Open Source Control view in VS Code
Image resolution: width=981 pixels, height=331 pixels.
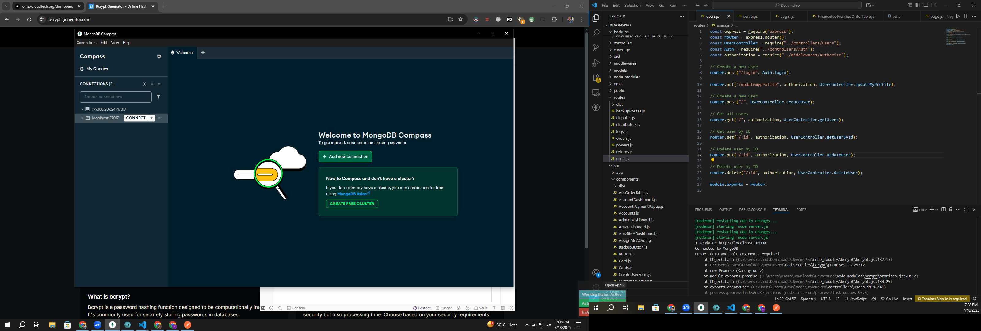(x=596, y=48)
